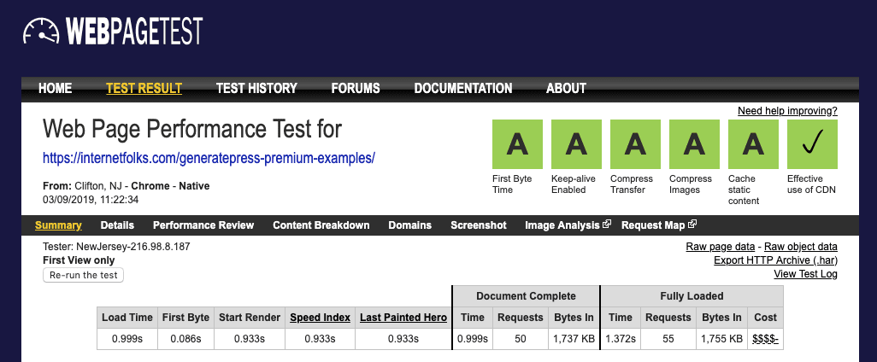Click the Keep-alive Enabled grade A box

coord(576,144)
